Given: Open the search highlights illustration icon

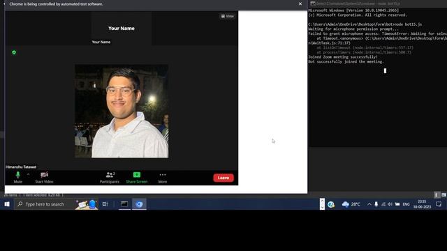Looking at the screenshot, I should click(87, 204).
